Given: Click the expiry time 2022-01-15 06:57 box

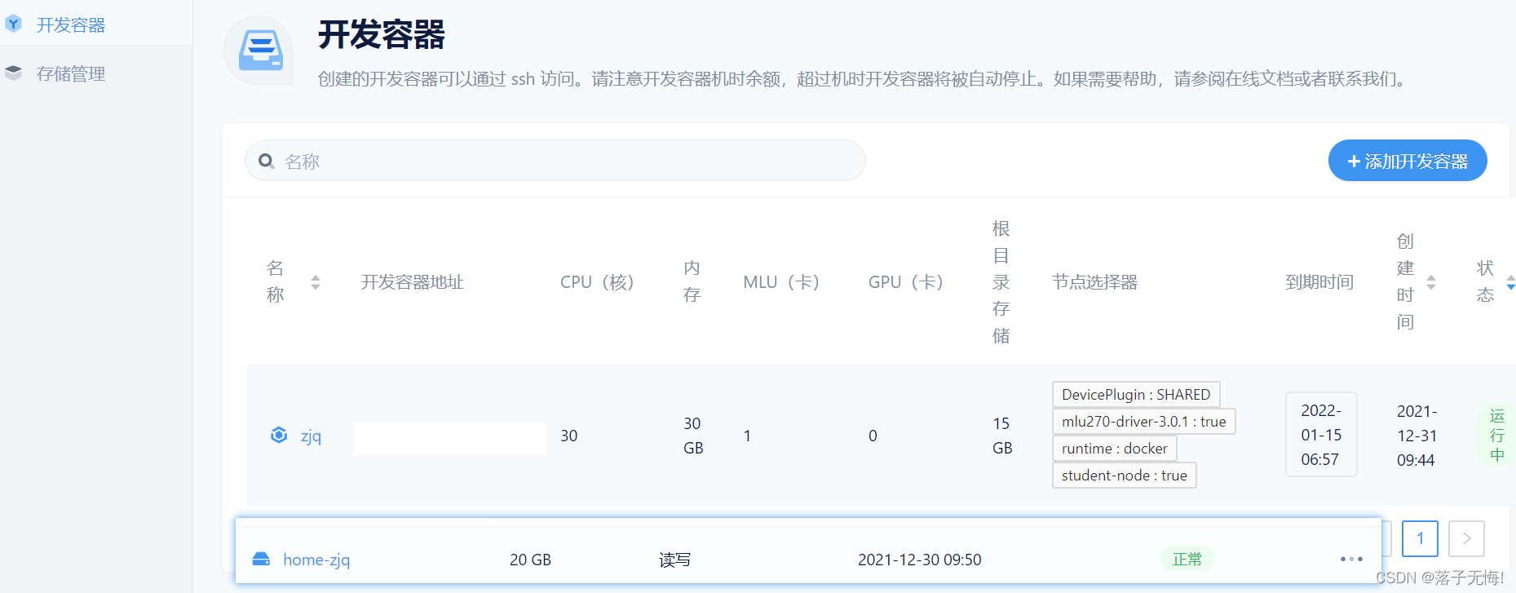Looking at the screenshot, I should (1321, 435).
